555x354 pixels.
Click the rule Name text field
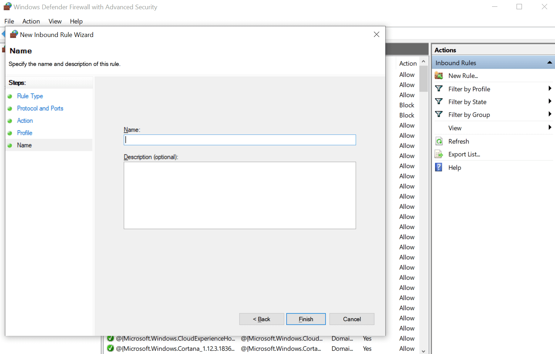240,140
